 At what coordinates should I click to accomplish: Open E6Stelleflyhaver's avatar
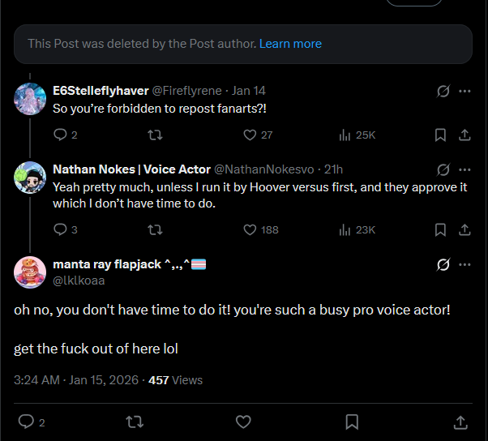click(30, 99)
